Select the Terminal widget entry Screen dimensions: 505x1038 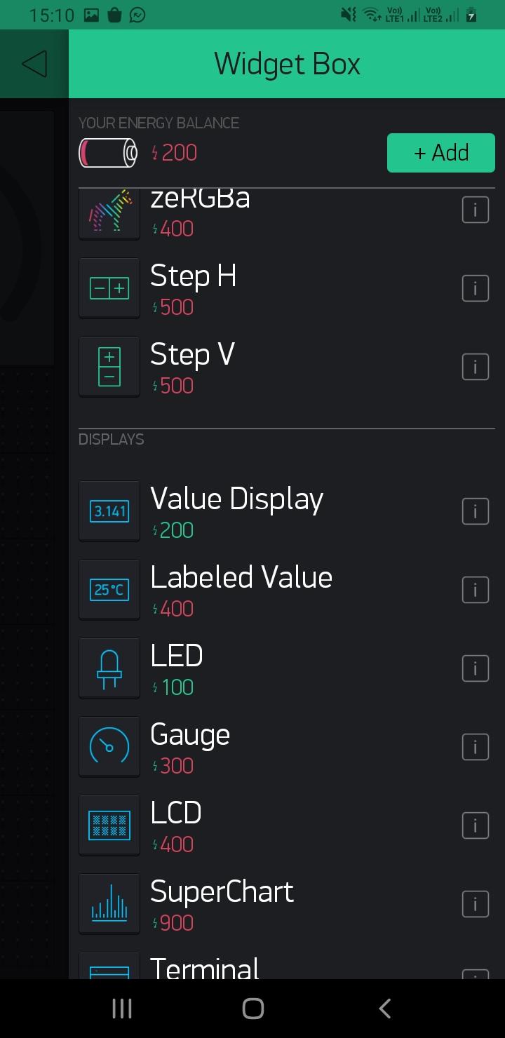click(287, 966)
